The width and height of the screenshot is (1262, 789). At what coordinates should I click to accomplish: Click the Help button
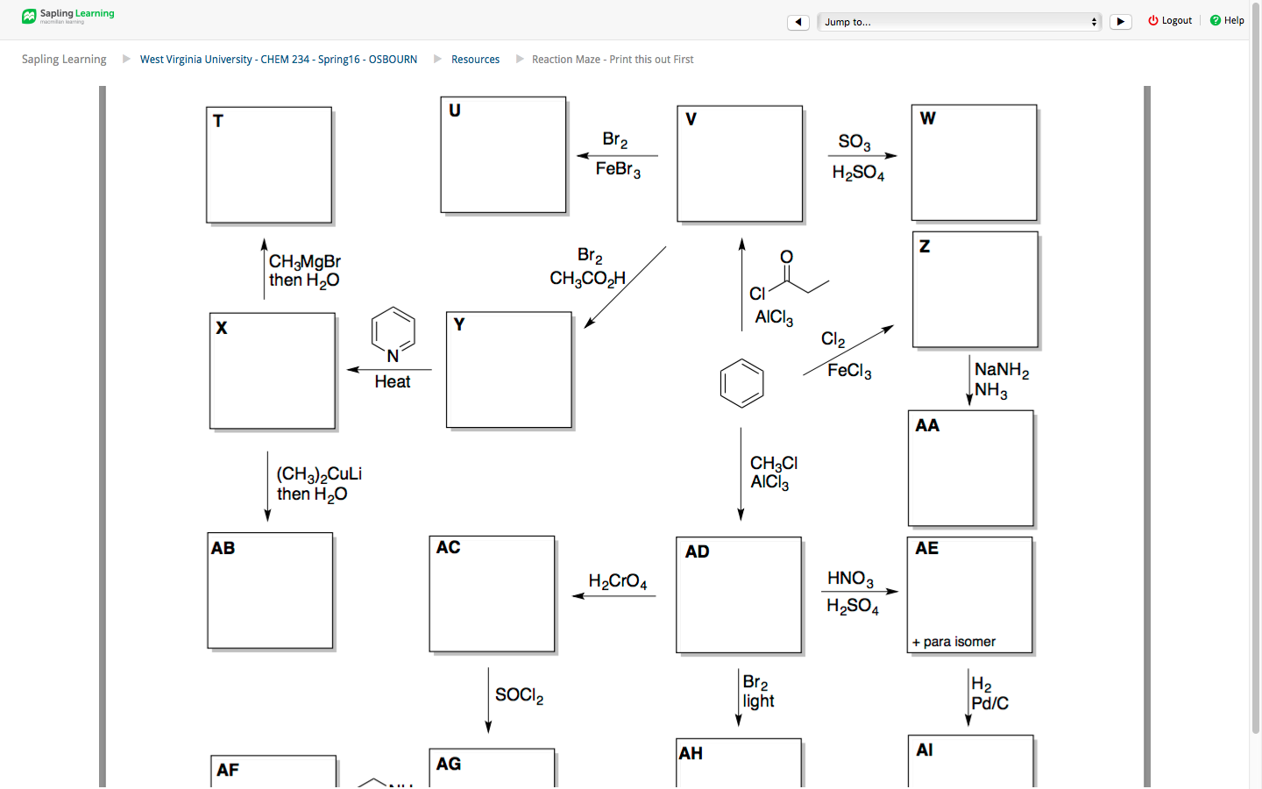point(1230,19)
